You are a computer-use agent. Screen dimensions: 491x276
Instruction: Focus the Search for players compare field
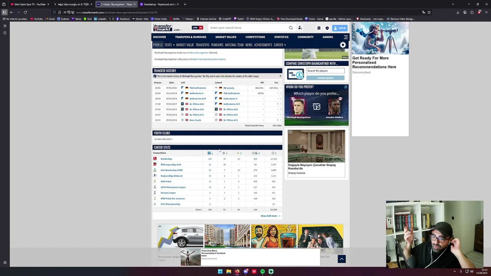point(325,71)
